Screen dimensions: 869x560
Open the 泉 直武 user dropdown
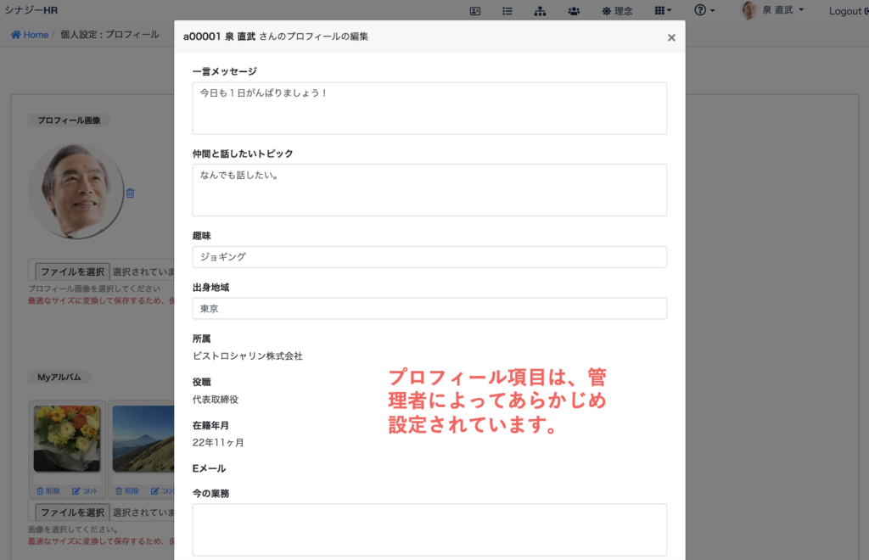773,11
